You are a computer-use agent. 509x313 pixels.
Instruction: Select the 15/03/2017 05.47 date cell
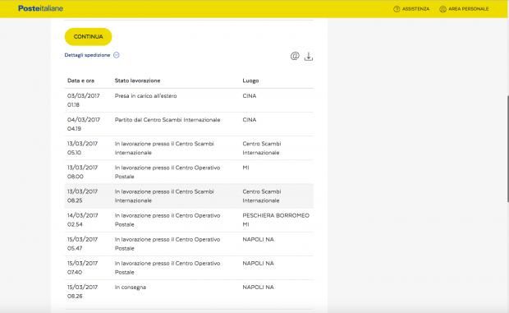tap(82, 244)
